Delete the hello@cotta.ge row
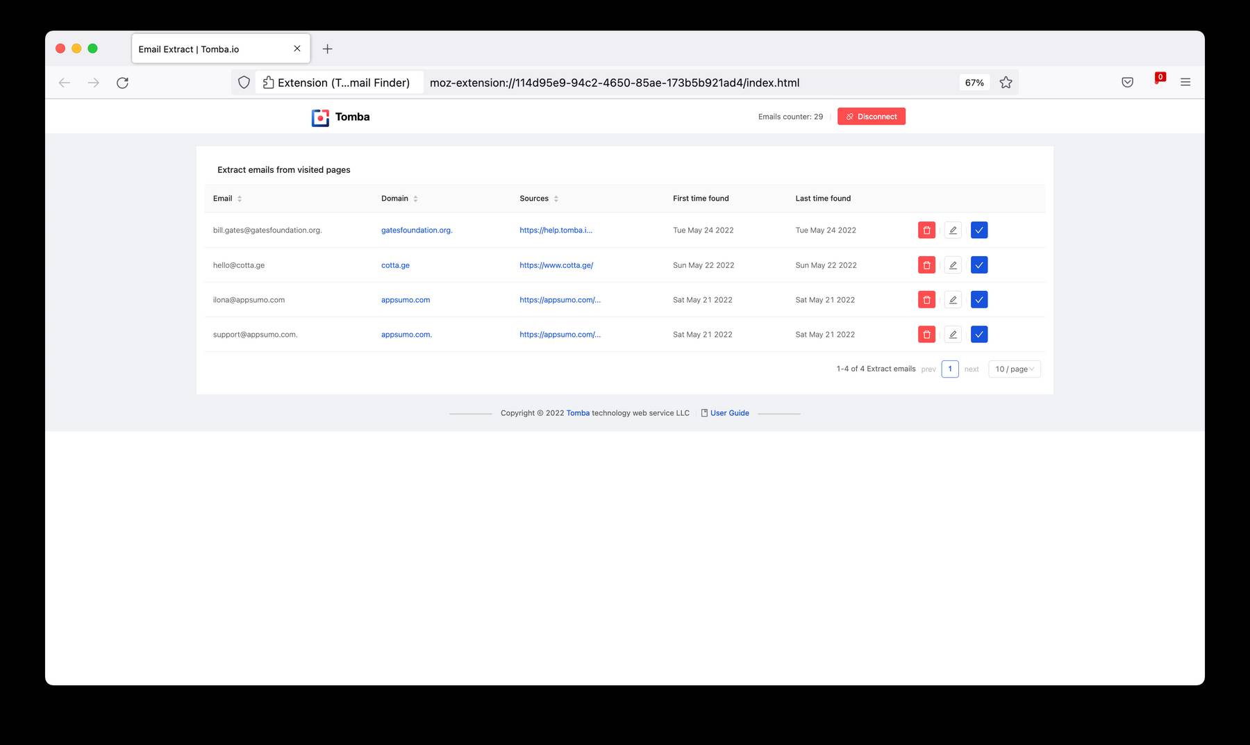Screen dimensions: 1250x745 click(926, 265)
